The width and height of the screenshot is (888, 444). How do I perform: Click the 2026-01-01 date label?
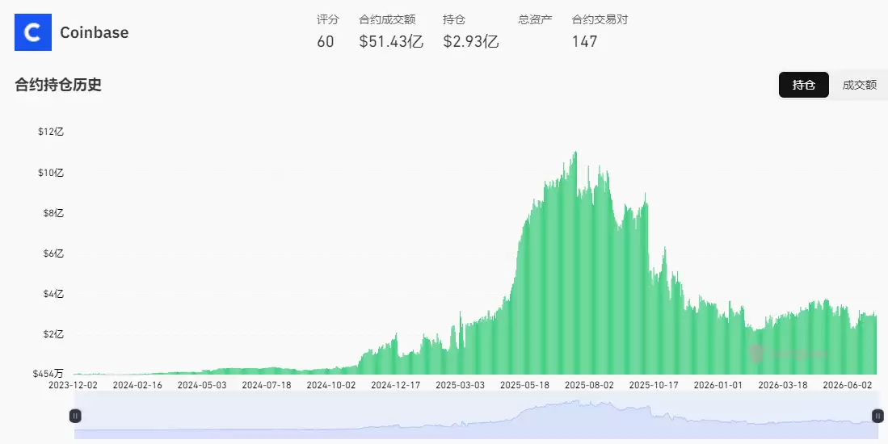[x=718, y=385]
